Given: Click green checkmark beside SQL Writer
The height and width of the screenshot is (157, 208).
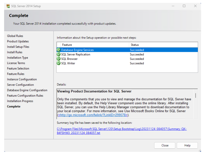Looking at the screenshot, I should pyautogui.click(x=59, y=63).
